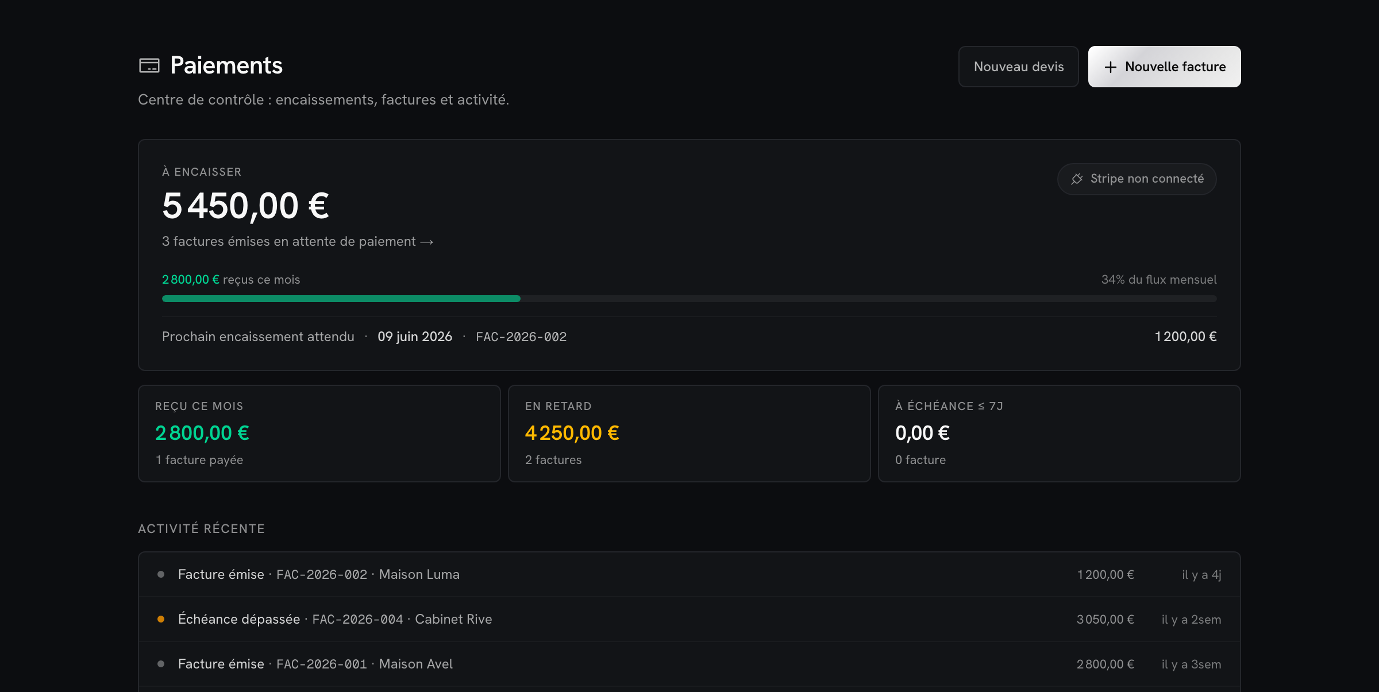Click grey dot beside Facture émise FAC-2026-002
This screenshot has height=692, width=1379.
click(161, 574)
